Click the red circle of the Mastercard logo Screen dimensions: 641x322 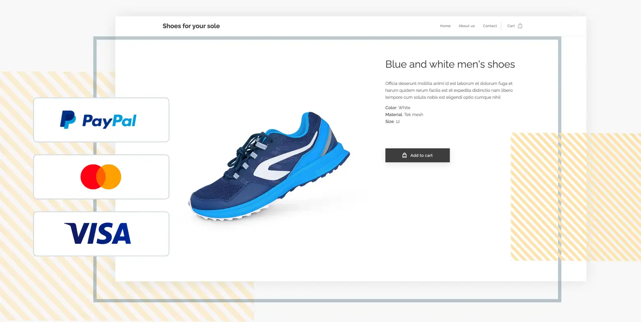pyautogui.click(x=90, y=177)
